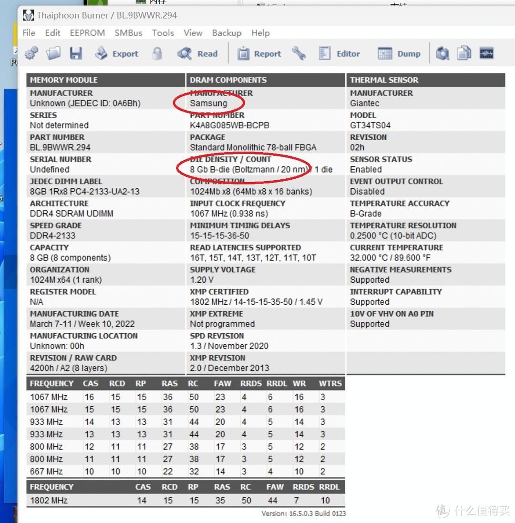This screenshot has width=515, height=523.
Task: Click the WTRS column header
Action: click(330, 384)
